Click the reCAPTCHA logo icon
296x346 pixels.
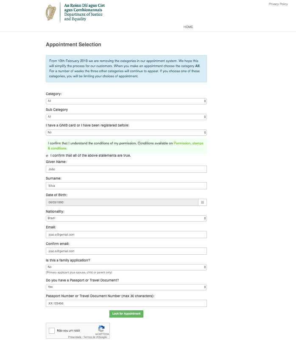(101, 329)
